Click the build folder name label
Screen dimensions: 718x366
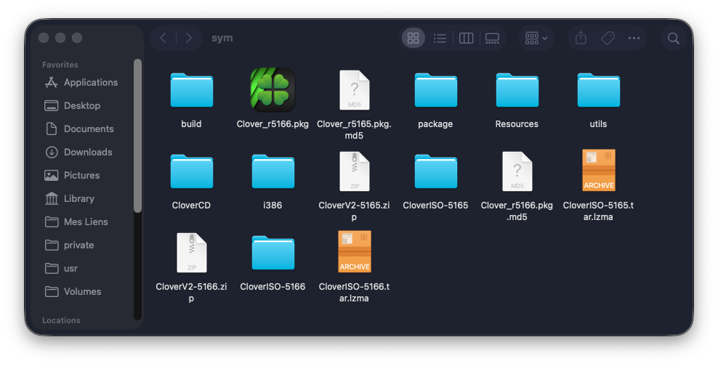[191, 124]
